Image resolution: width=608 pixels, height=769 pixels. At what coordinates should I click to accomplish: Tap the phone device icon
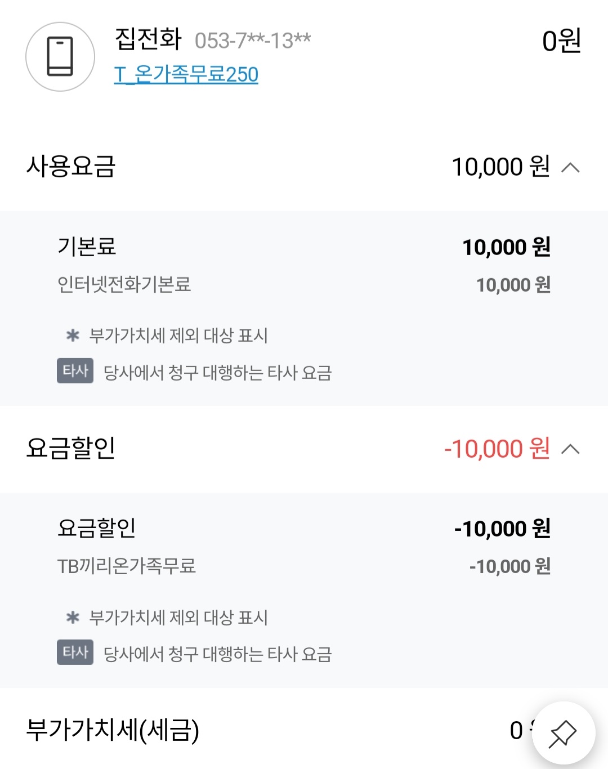(60, 57)
